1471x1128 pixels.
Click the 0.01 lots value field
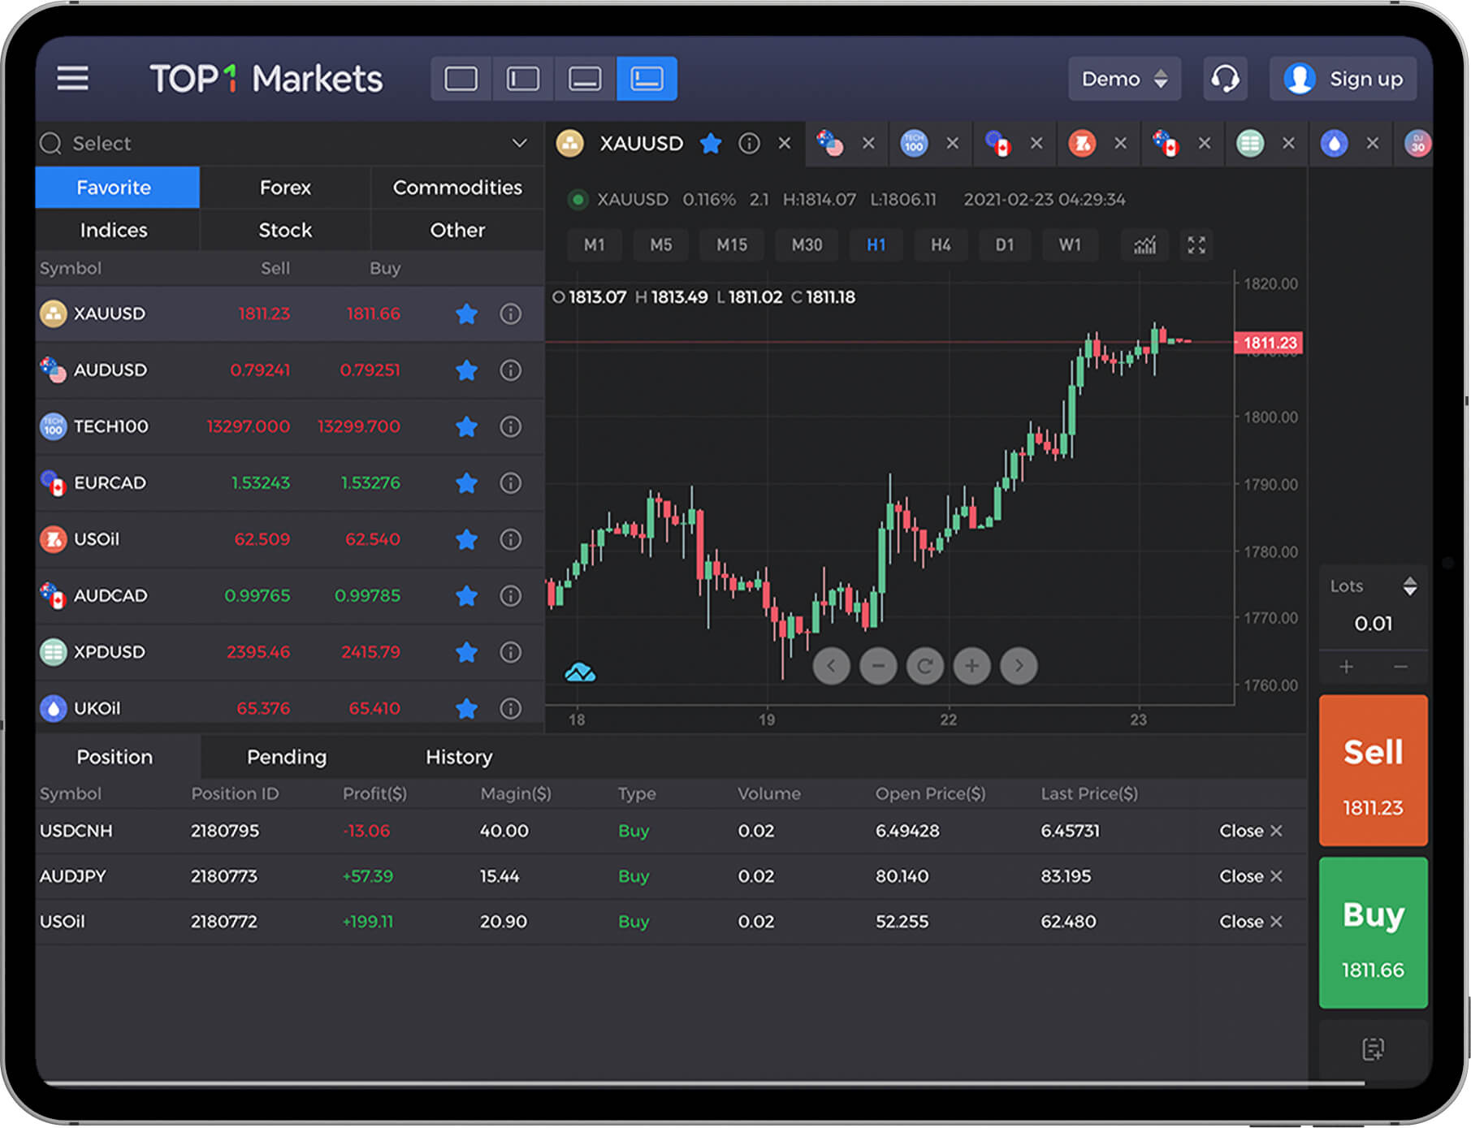coord(1373,624)
